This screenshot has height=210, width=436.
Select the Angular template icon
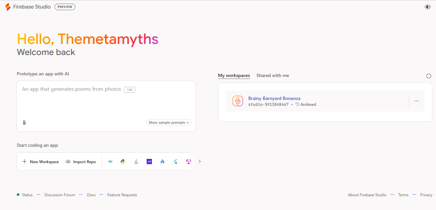(189, 162)
